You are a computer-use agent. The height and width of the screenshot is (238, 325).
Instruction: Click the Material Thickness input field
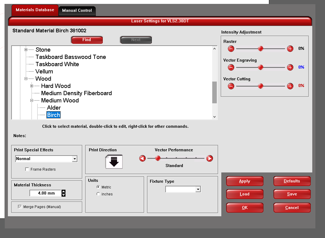coord(45,193)
